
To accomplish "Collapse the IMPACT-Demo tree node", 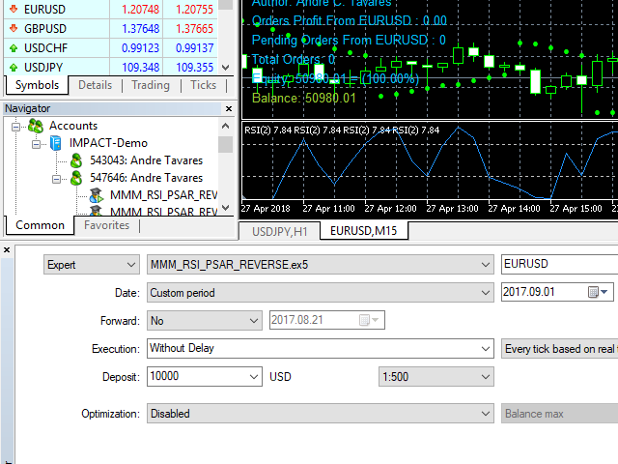I will [36, 143].
